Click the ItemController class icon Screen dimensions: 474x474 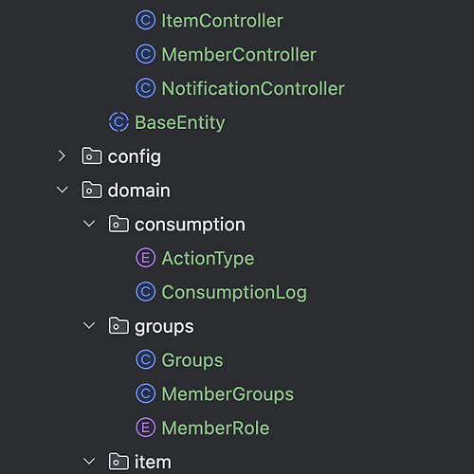click(146, 21)
